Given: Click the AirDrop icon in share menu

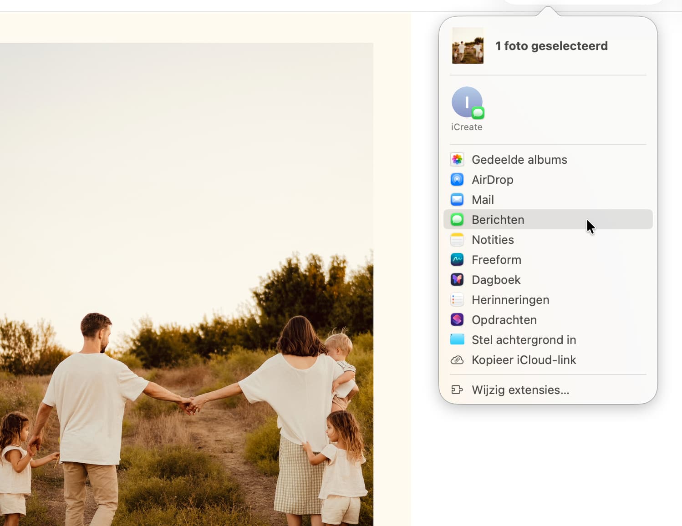Looking at the screenshot, I should (457, 180).
